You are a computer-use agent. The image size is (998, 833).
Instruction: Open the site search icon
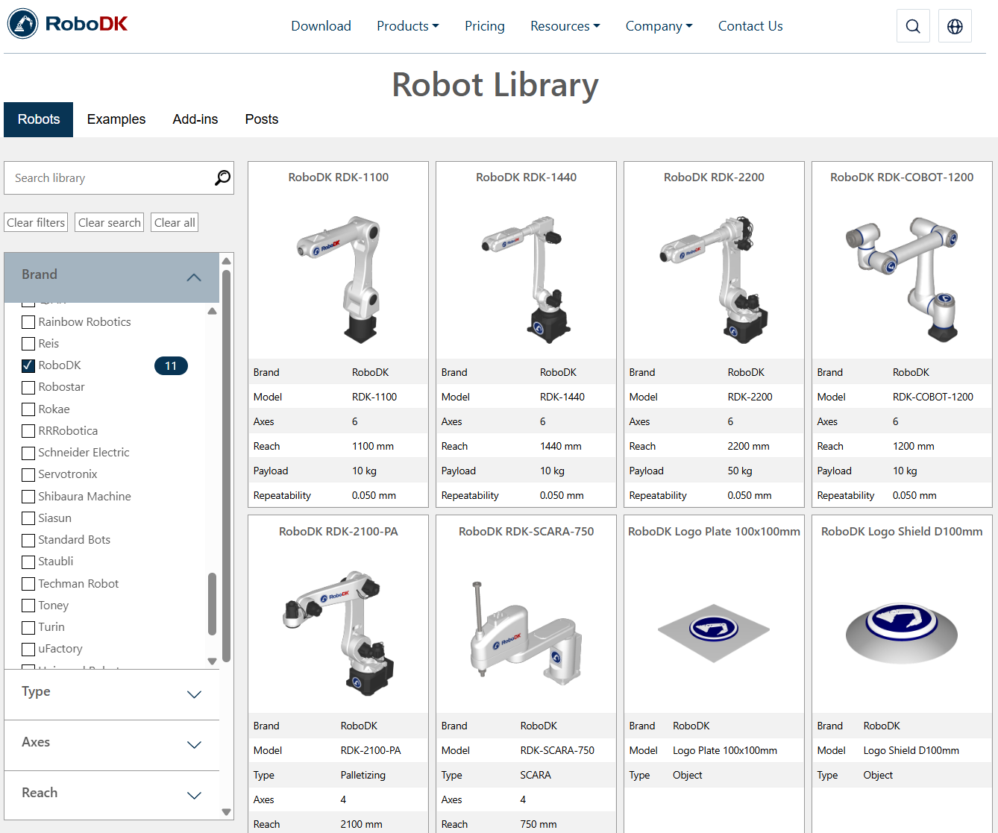tap(913, 26)
